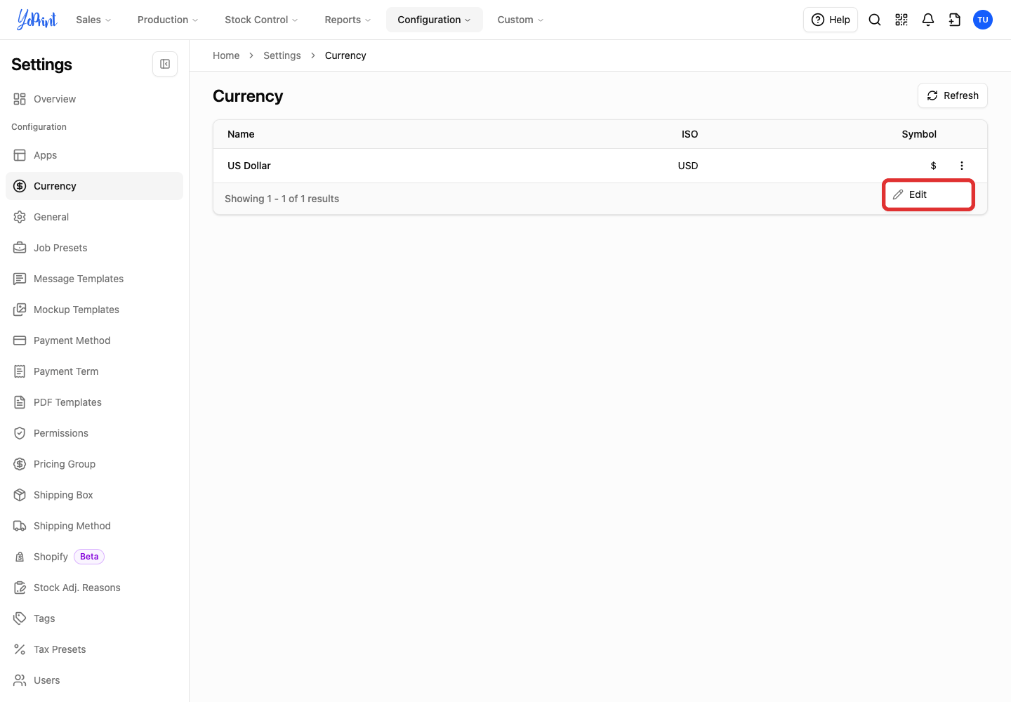Viewport: 1011px width, 702px height.
Task: Choose Edit from the row menu
Action: (x=928, y=194)
